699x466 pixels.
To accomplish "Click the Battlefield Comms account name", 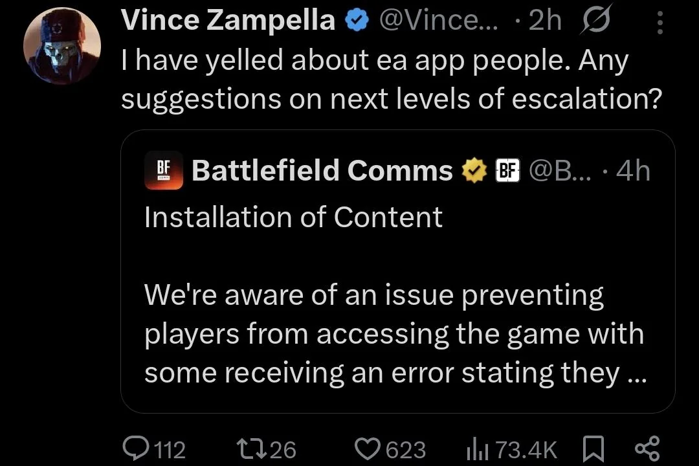I will click(322, 171).
